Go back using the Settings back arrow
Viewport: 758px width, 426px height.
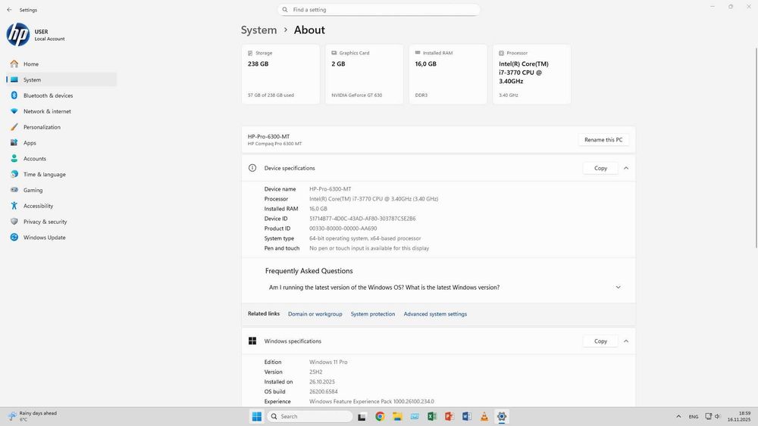9,10
